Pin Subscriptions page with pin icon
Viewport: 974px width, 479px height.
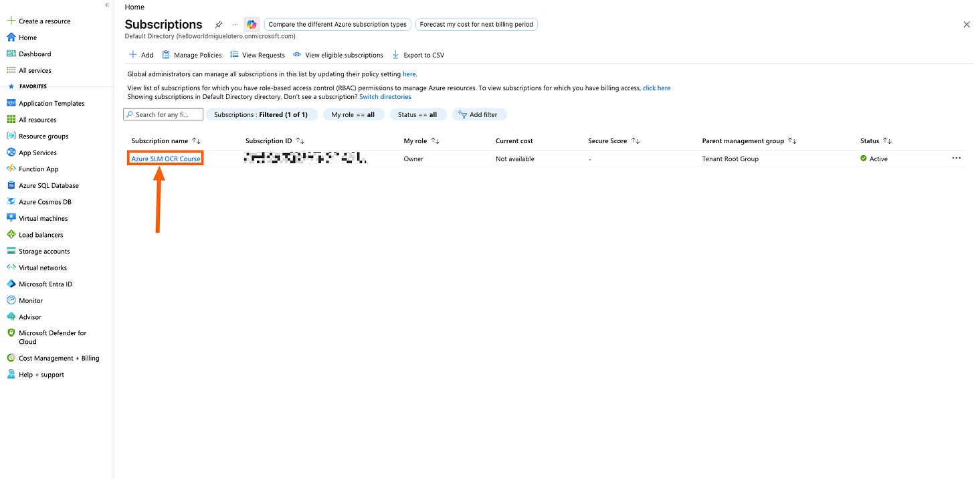point(219,24)
